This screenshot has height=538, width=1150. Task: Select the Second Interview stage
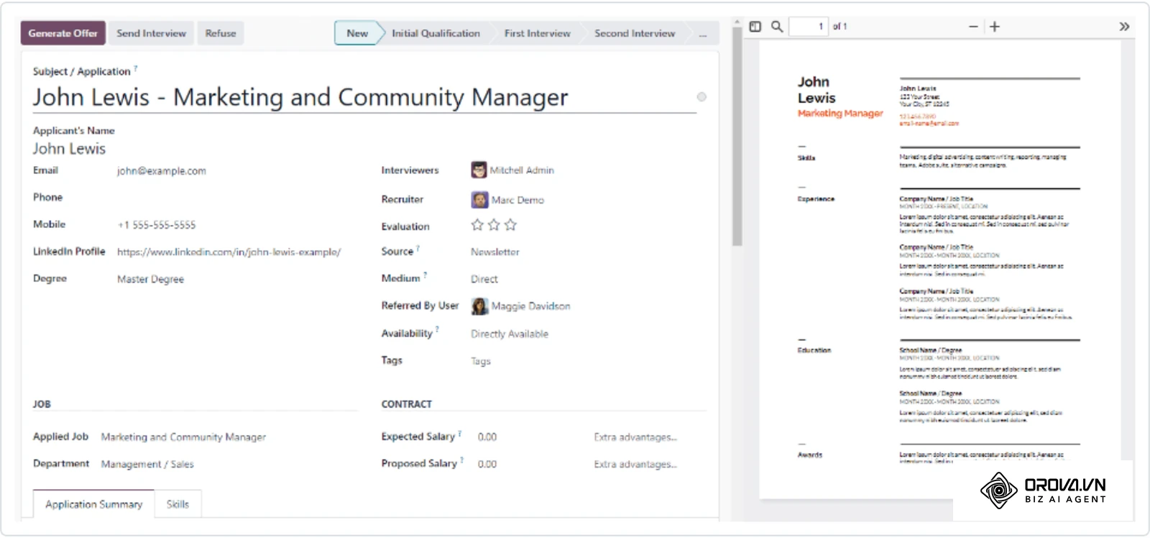635,33
